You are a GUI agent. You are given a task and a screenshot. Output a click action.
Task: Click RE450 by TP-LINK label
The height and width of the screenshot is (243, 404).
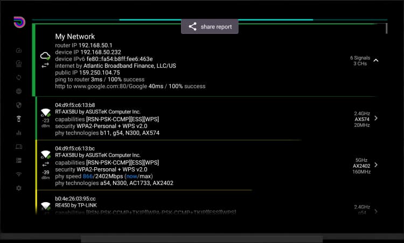(76, 205)
